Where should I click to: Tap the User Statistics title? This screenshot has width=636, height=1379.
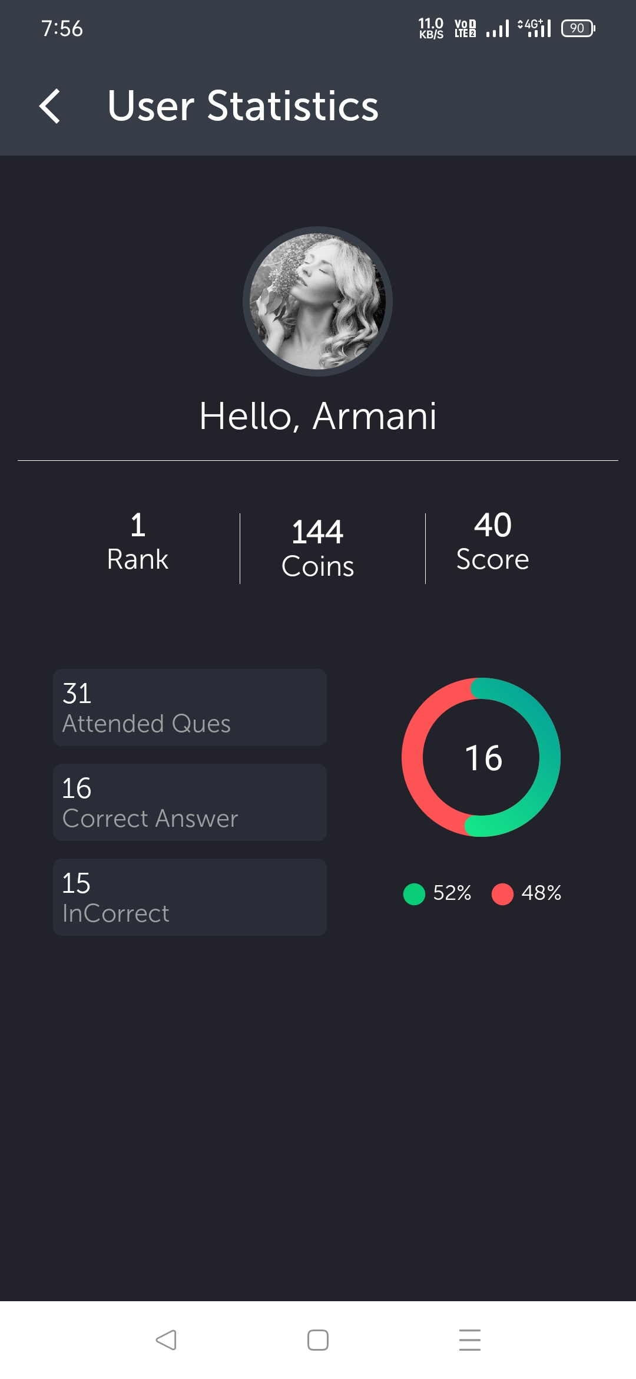[243, 106]
